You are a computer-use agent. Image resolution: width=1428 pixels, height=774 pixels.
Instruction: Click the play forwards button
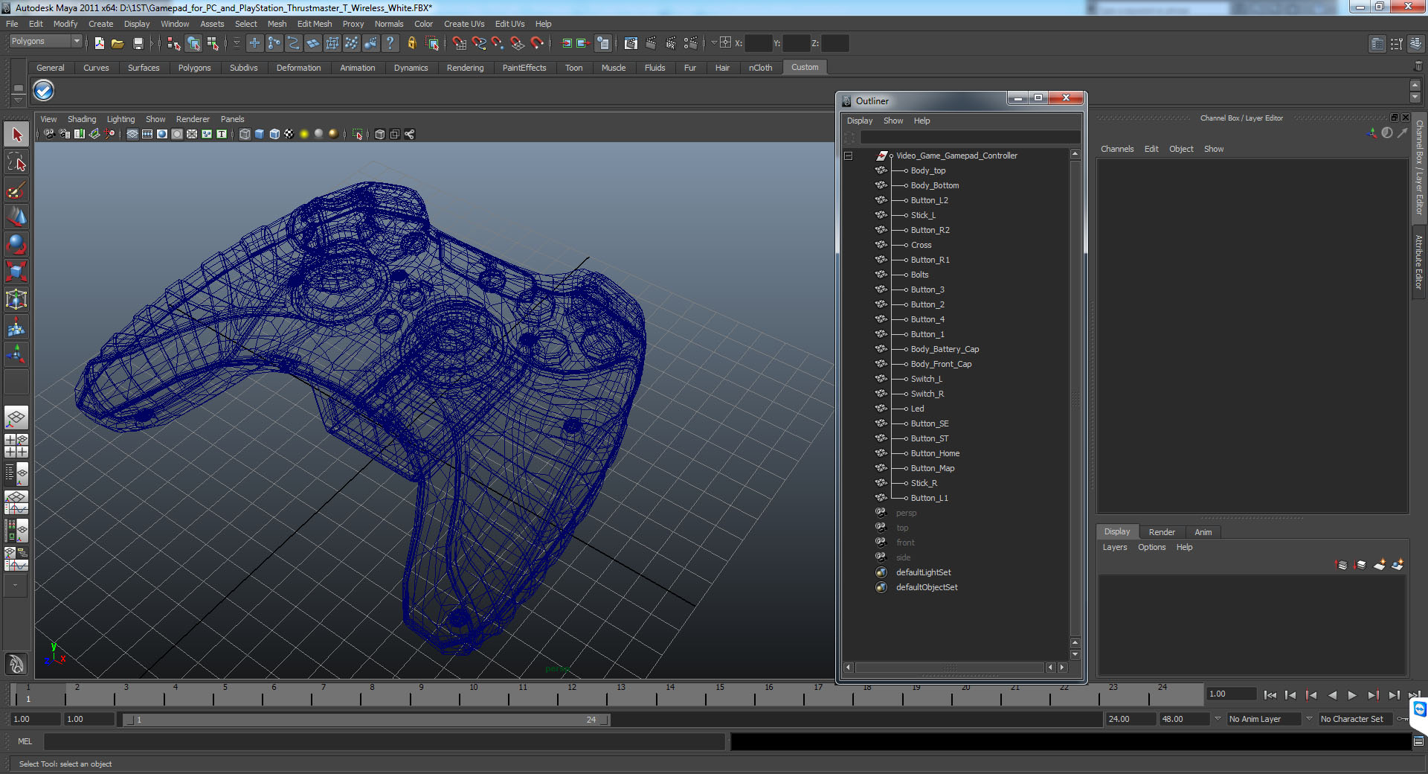click(1352, 695)
